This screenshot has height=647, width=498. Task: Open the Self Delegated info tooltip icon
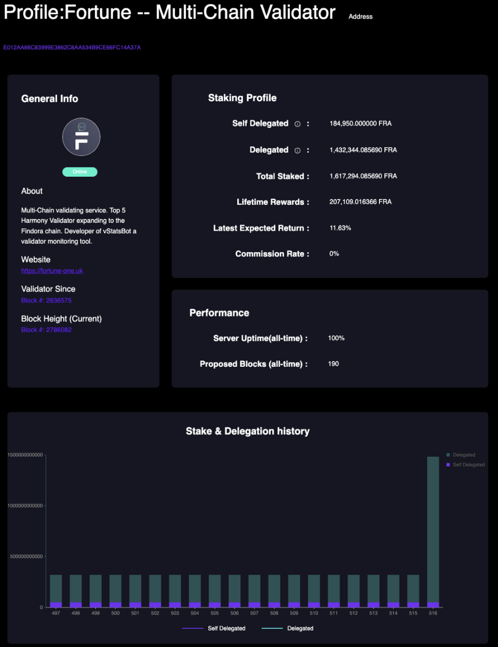[297, 123]
